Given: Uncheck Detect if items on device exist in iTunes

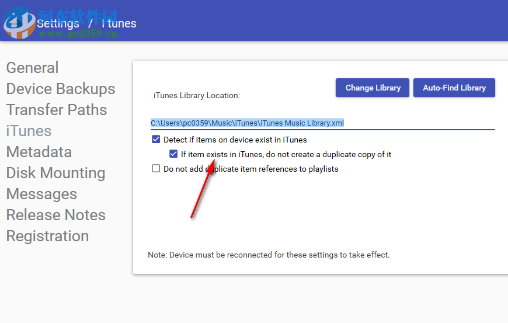Looking at the screenshot, I should click(156, 140).
